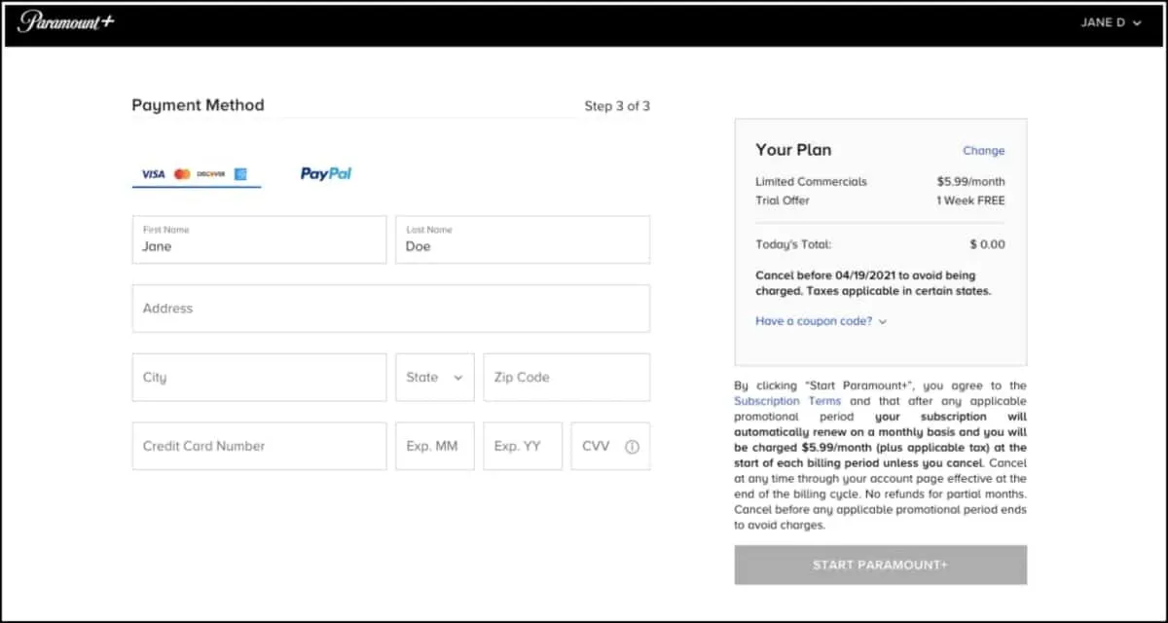The image size is (1168, 623).
Task: Click the Paramount+ logo
Action: pyautogui.click(x=64, y=22)
